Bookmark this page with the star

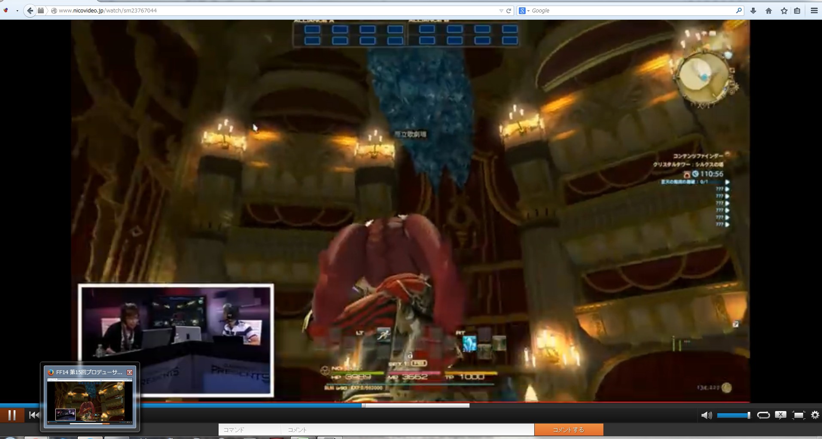(x=784, y=11)
